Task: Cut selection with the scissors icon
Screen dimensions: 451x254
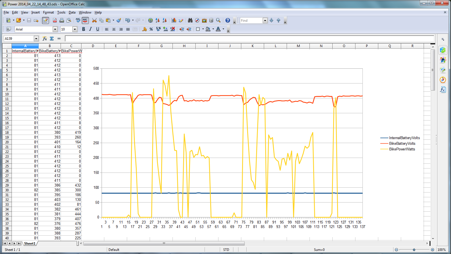Action: tap(94, 20)
